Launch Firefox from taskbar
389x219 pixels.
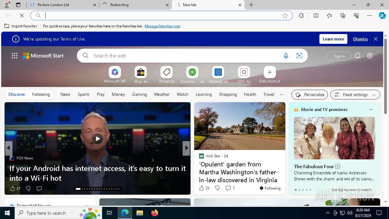click(x=155, y=213)
